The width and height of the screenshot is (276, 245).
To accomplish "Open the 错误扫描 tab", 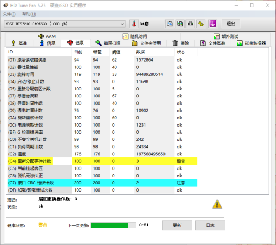I will (x=108, y=43).
